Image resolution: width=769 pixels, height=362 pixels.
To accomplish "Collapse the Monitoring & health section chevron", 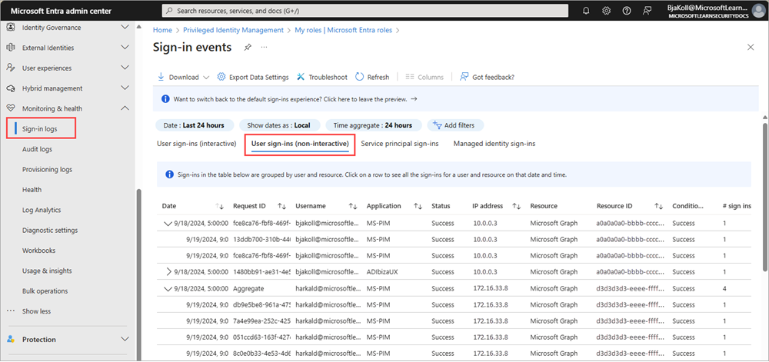I will point(125,108).
